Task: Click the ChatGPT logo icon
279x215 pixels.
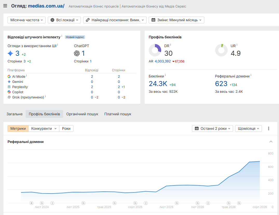Action: [77, 53]
